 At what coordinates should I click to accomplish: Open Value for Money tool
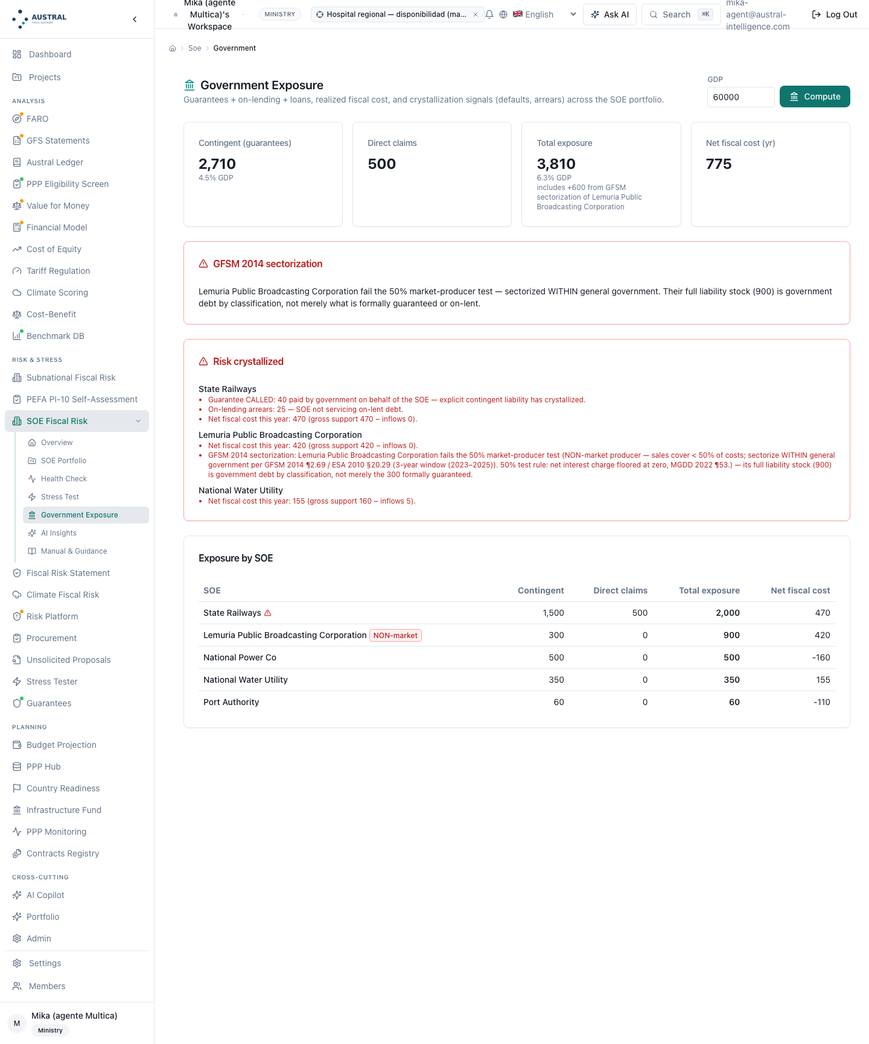point(77,206)
